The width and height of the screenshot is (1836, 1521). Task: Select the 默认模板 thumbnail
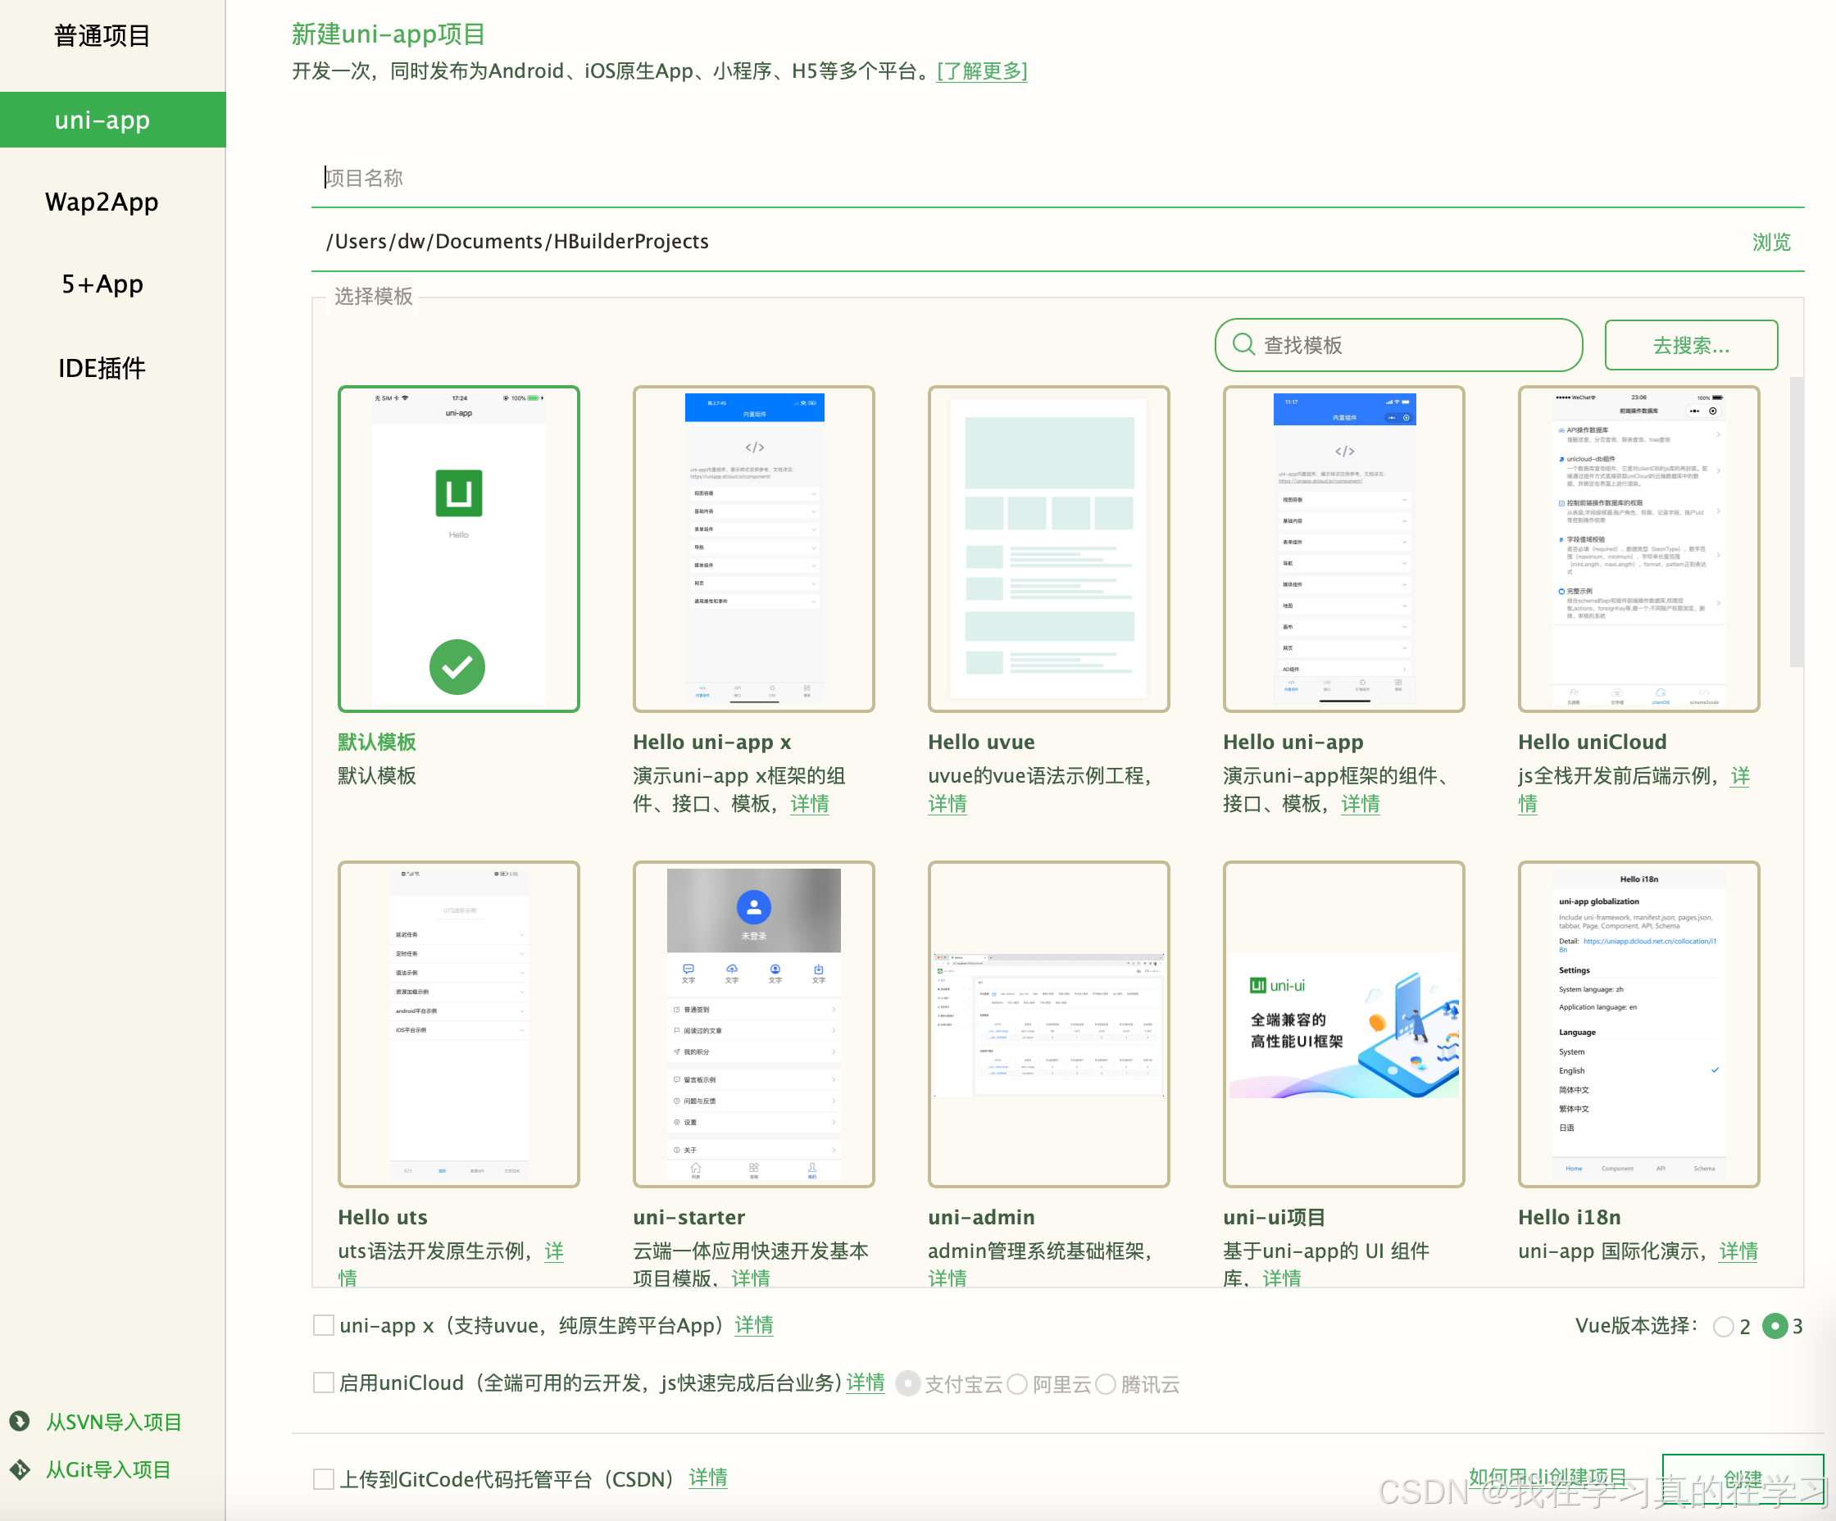(459, 549)
